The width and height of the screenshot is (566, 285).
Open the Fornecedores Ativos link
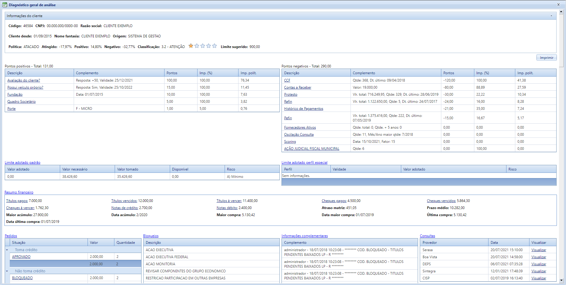[x=300, y=127]
